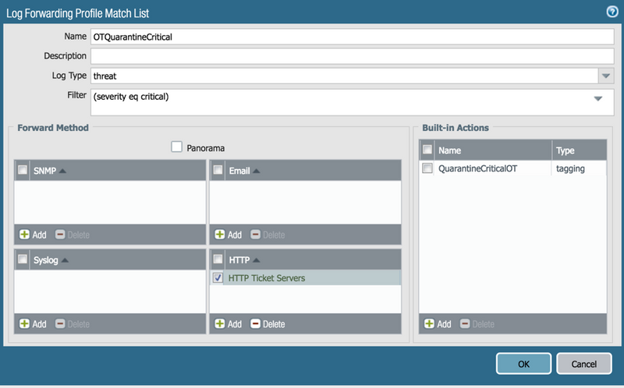Image resolution: width=624 pixels, height=388 pixels.
Task: Click the OK button
Action: pyautogui.click(x=523, y=364)
